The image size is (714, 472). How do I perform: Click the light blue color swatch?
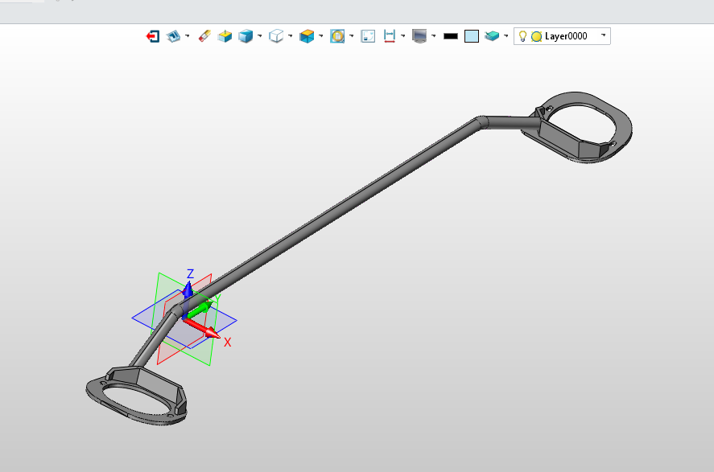472,36
